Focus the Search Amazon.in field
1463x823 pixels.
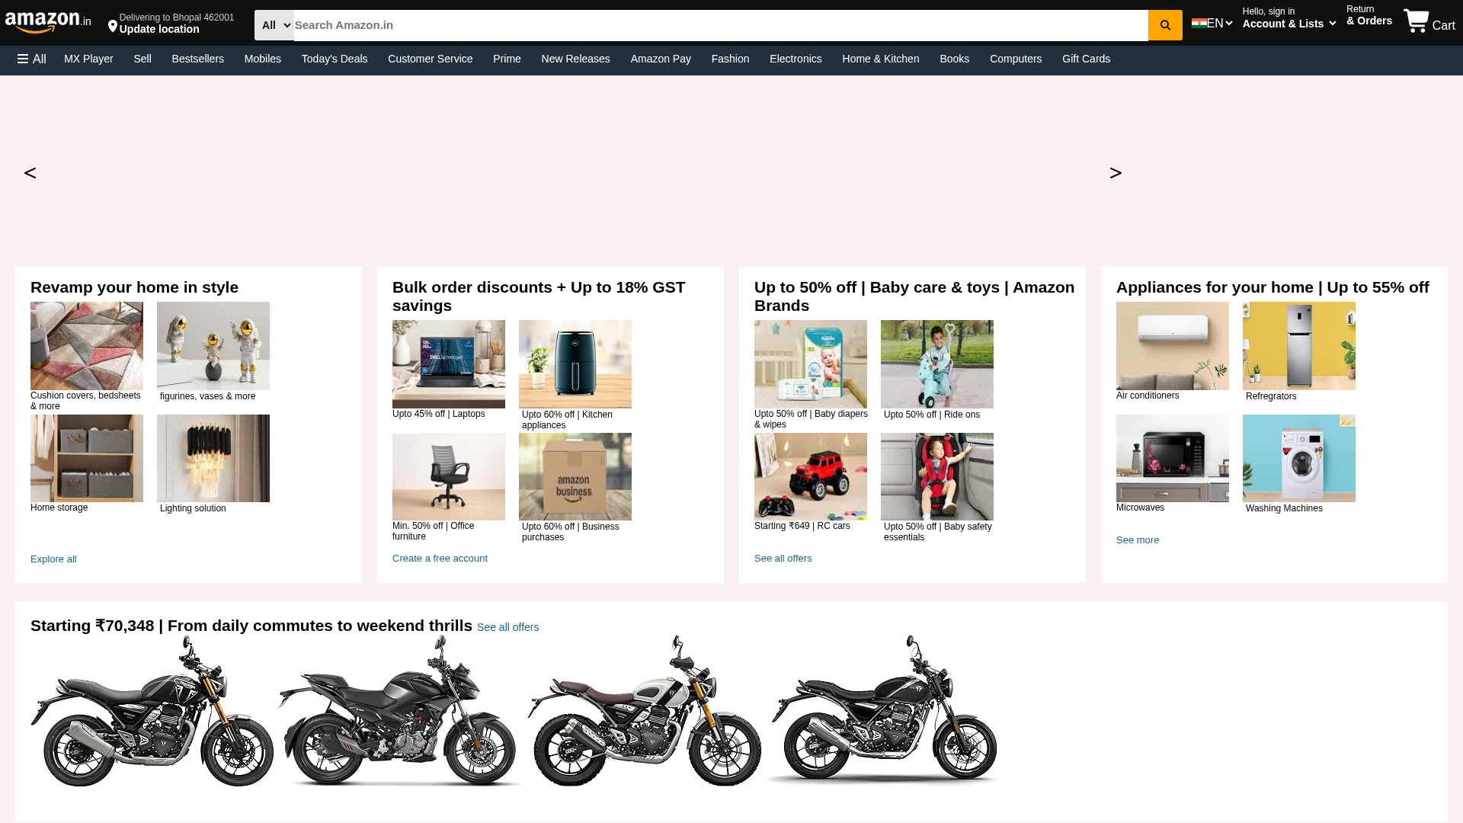721,25
